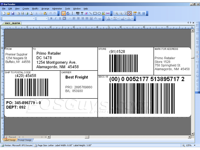Open the Arrange menu

click(x=45, y=9)
